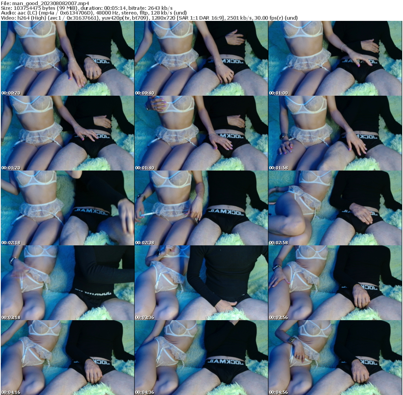Open the thumbnail at timestamp 00:02:38
Image resolution: width=403 pixels, height=395 pixels.
tap(201, 207)
